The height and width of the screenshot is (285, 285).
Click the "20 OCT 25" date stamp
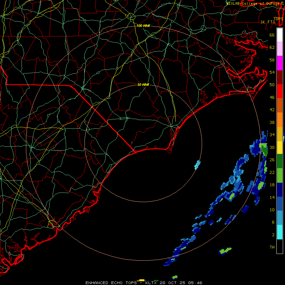click(x=172, y=283)
